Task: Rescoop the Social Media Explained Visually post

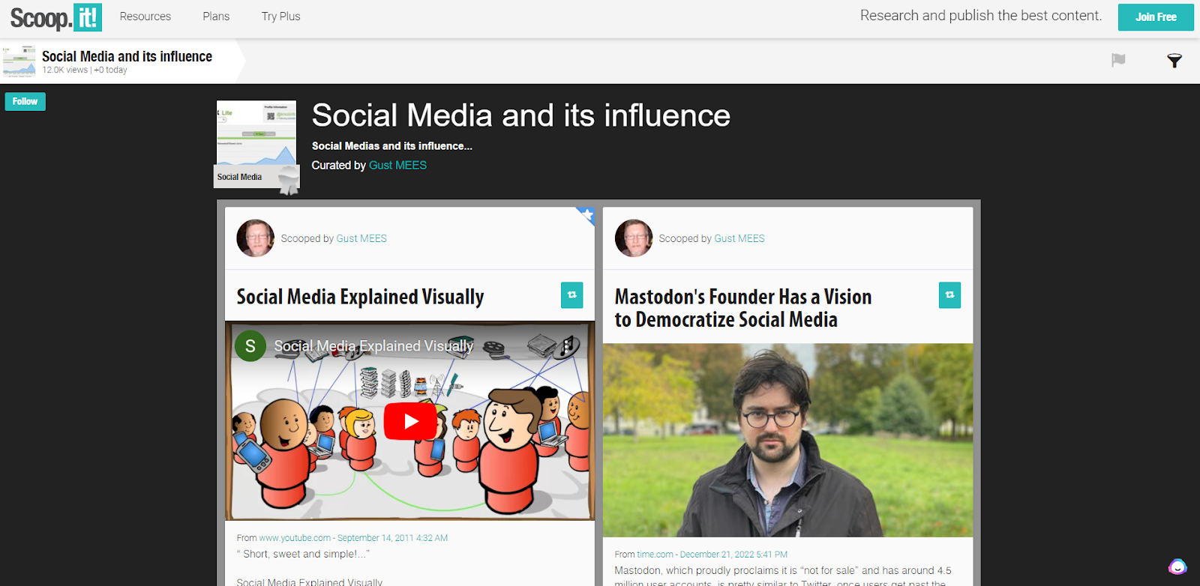Action: (571, 295)
